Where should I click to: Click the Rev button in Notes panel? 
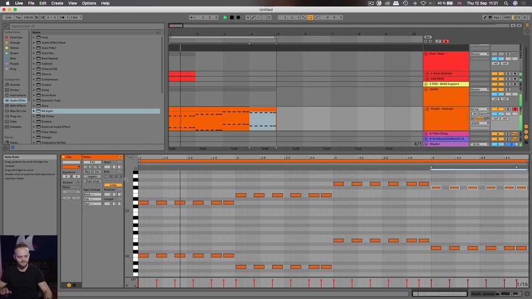(x=88, y=172)
